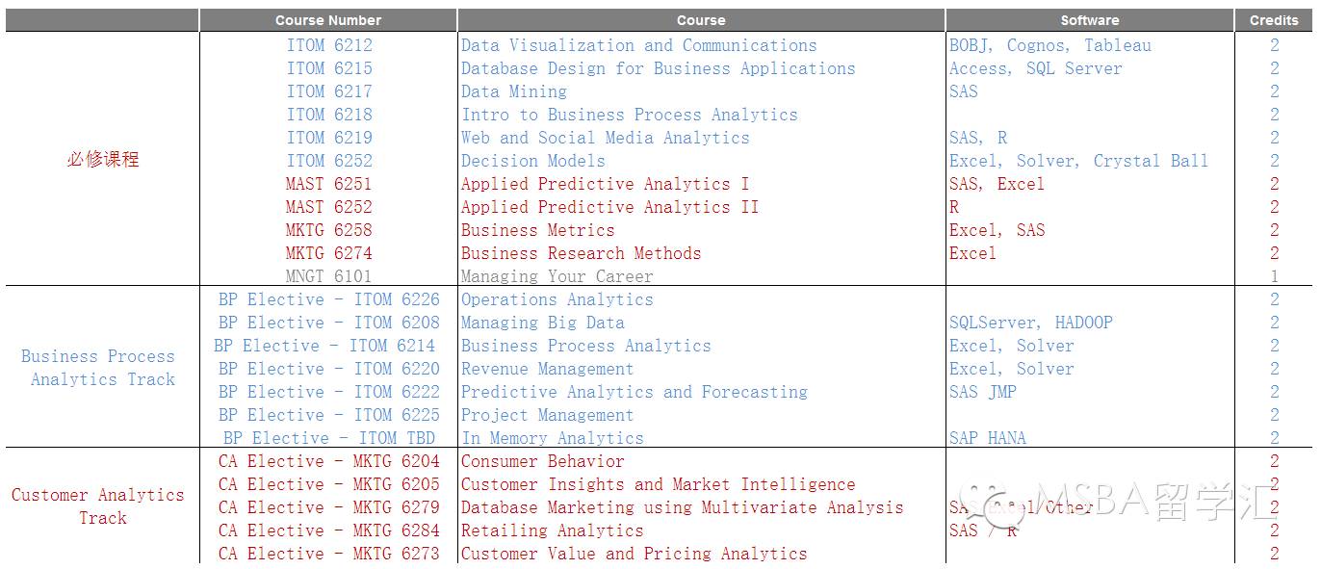This screenshot has height=569, width=1321.
Task: Click the Credits column header
Action: point(1274,20)
